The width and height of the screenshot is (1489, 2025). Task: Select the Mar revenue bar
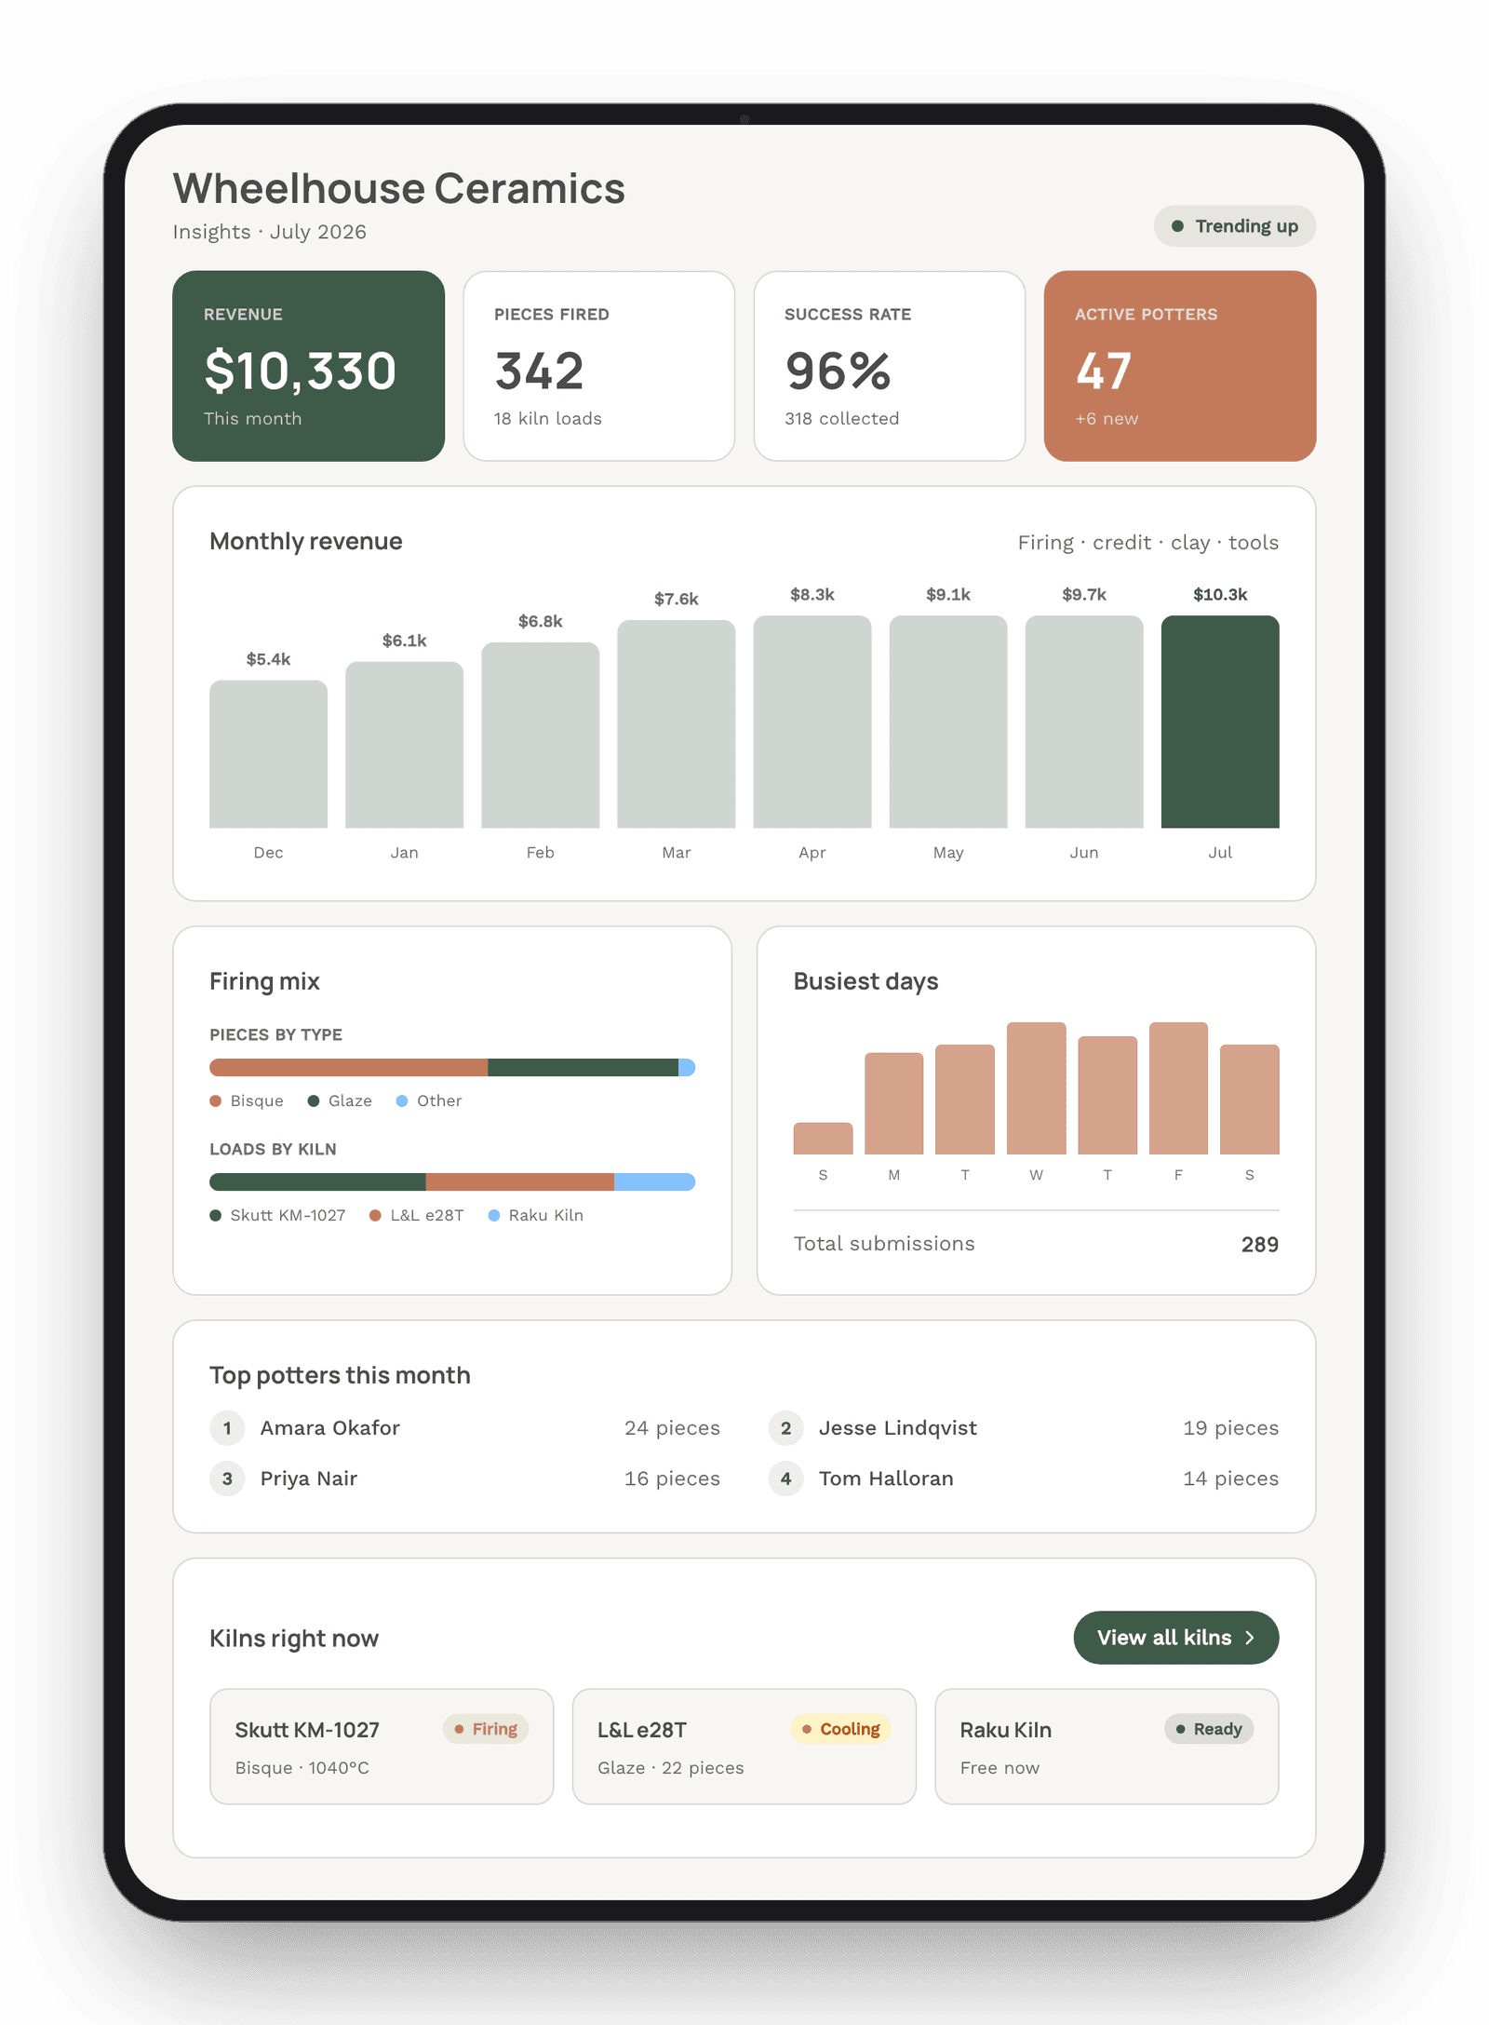[676, 724]
